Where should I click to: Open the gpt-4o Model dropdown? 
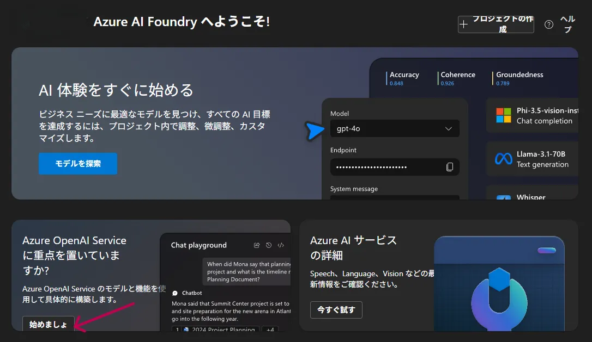click(395, 128)
